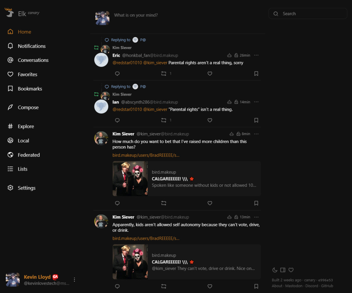Favorite Eric's post with heart icon

[x=210, y=73]
